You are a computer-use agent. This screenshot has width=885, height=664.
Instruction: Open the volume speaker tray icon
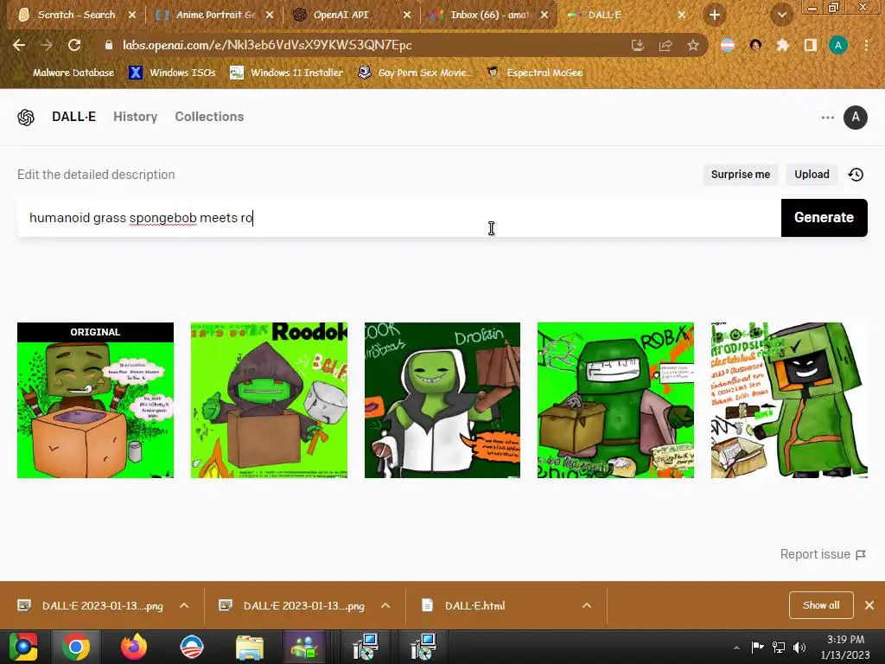coord(799,647)
